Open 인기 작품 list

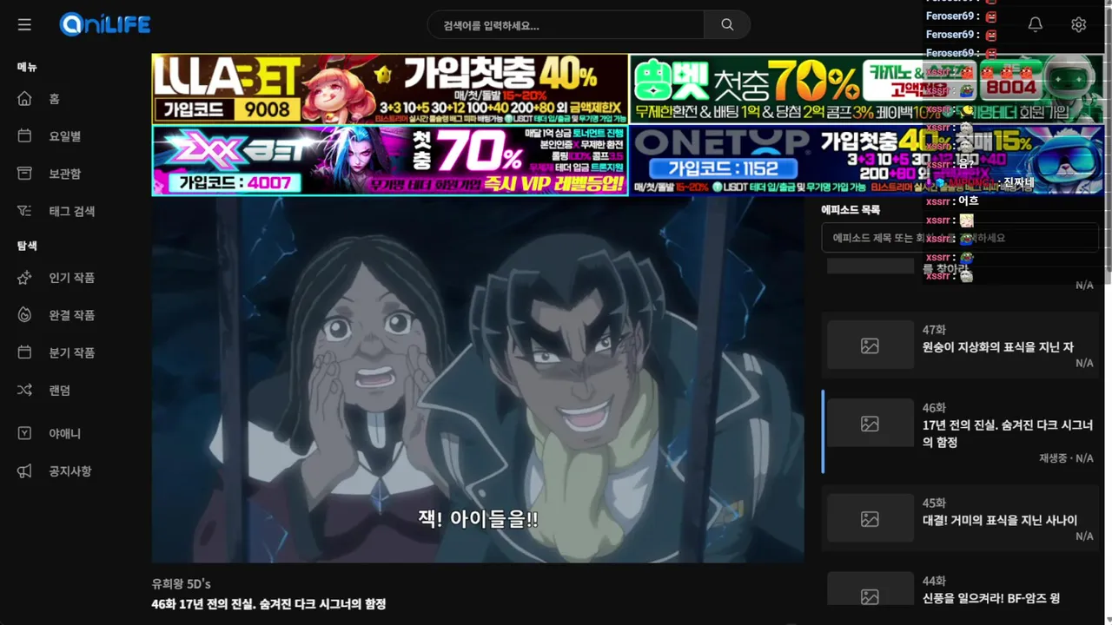pos(74,278)
